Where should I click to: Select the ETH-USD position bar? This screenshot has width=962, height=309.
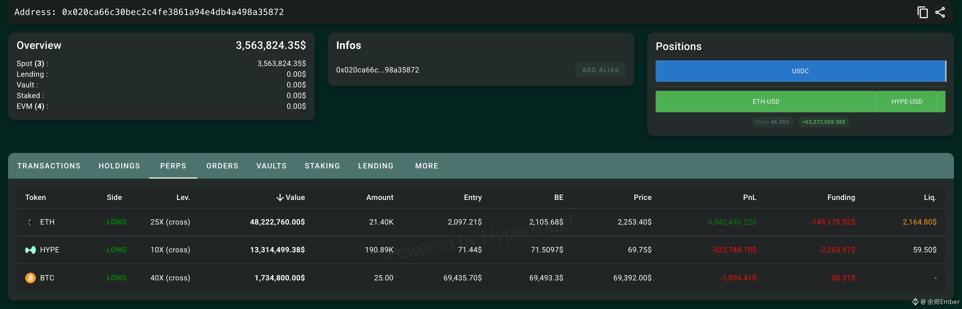click(x=766, y=102)
